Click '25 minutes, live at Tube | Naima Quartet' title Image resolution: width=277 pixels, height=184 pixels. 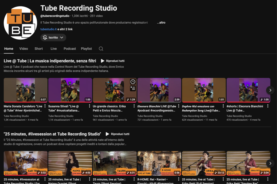(x=64, y=181)
